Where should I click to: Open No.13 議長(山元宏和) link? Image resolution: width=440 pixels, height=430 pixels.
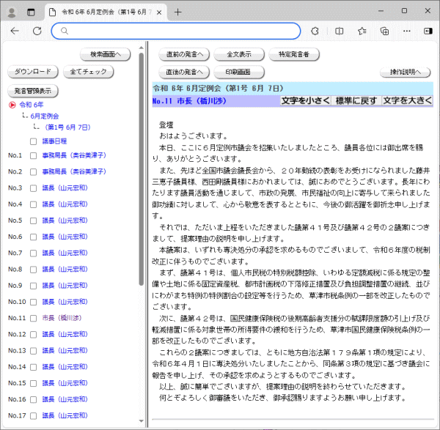click(x=65, y=350)
